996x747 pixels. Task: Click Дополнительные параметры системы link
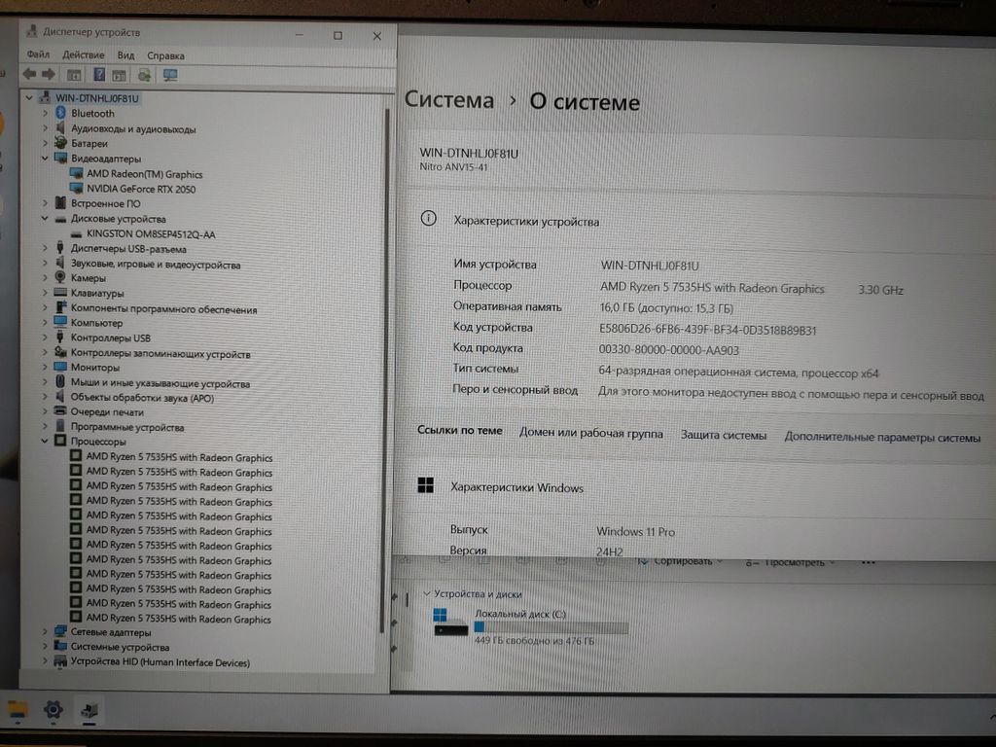[882, 438]
